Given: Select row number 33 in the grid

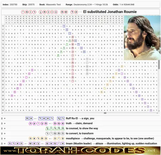Looking at the screenshot, I should [3, 110].
